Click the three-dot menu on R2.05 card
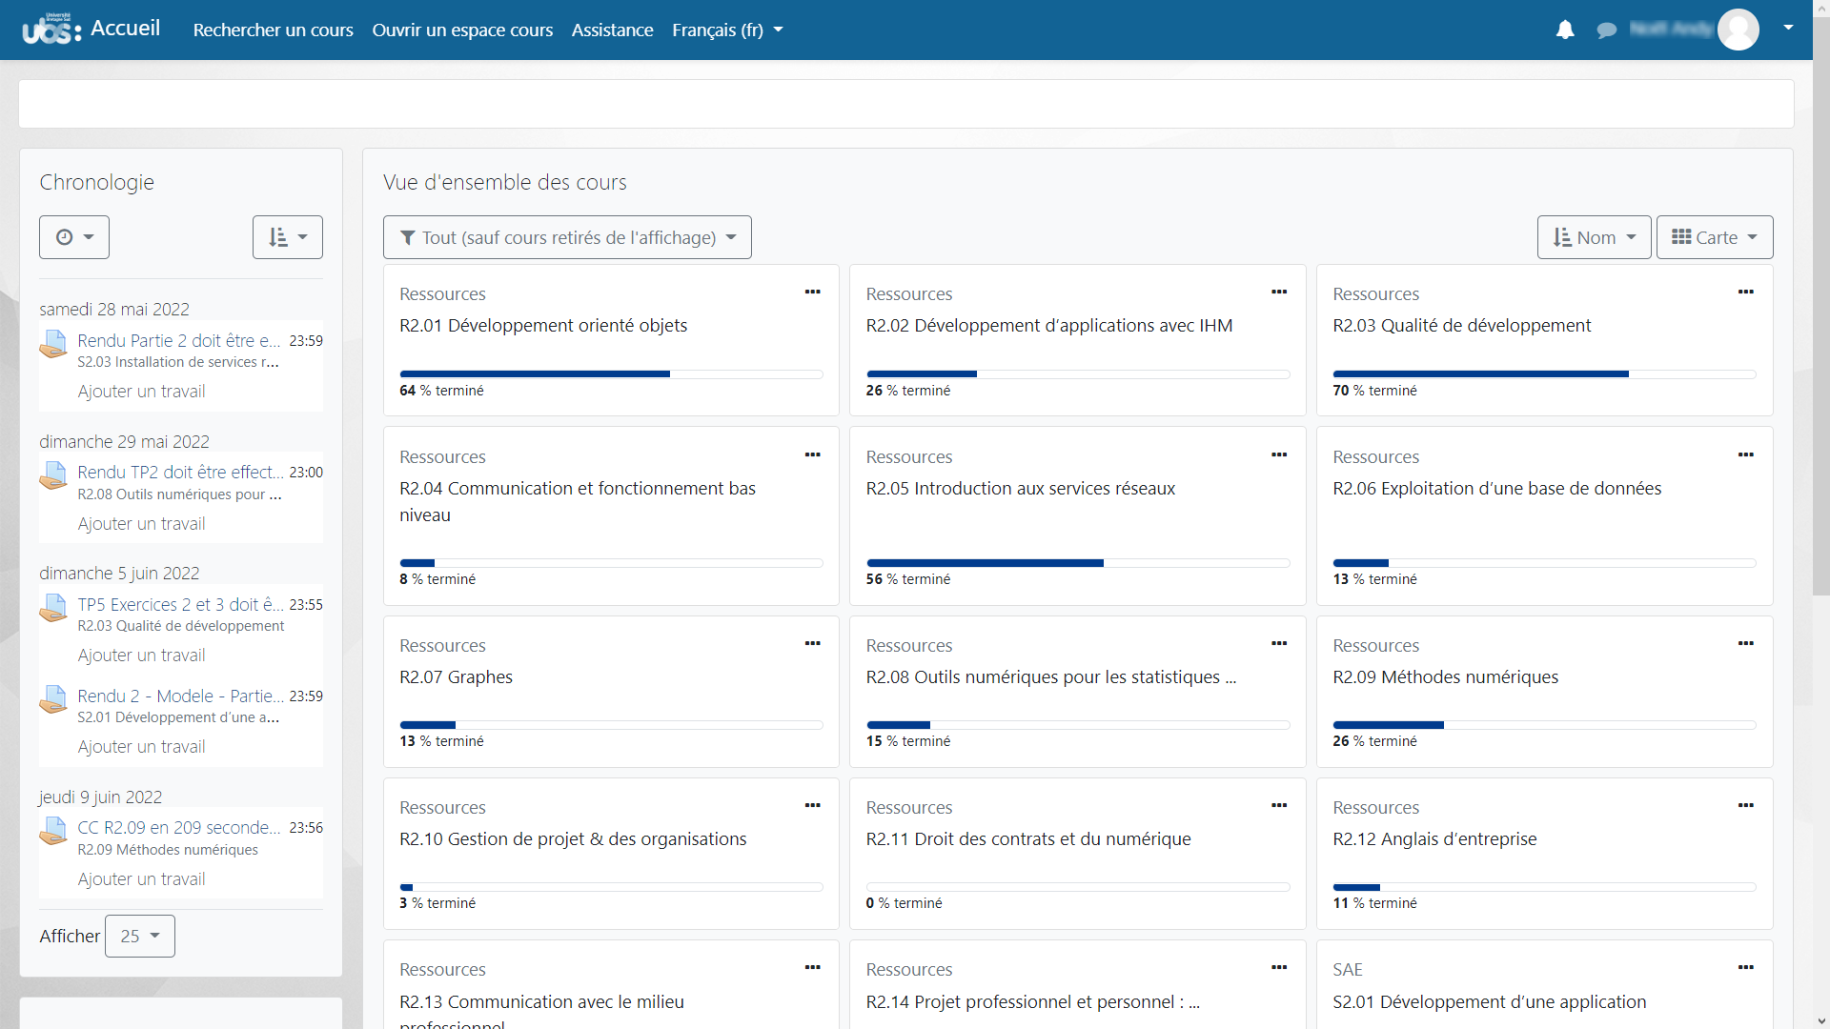Image resolution: width=1830 pixels, height=1029 pixels. (1279, 454)
